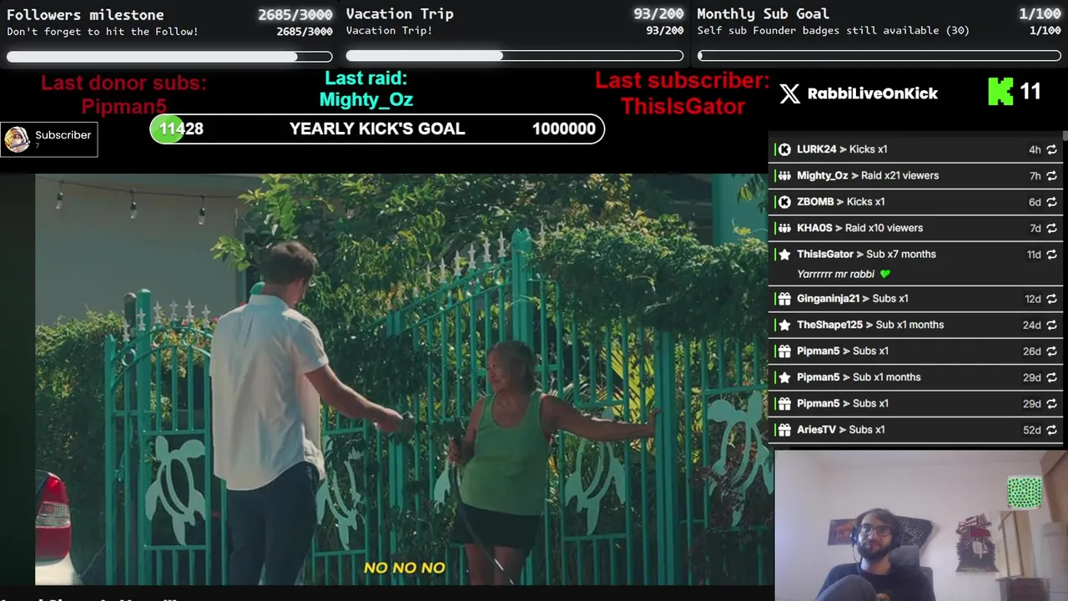This screenshot has width=1068, height=601.
Task: Replay the TheShape125 sub alert
Action: click(x=1051, y=325)
